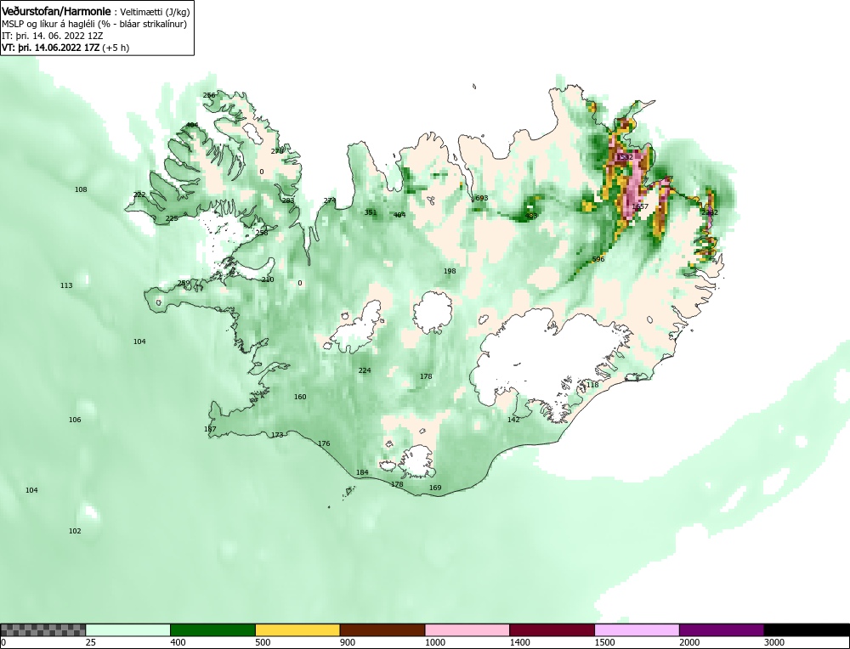The height and width of the screenshot is (649, 850).
Task: Click the map value 169
Action: 435,488
